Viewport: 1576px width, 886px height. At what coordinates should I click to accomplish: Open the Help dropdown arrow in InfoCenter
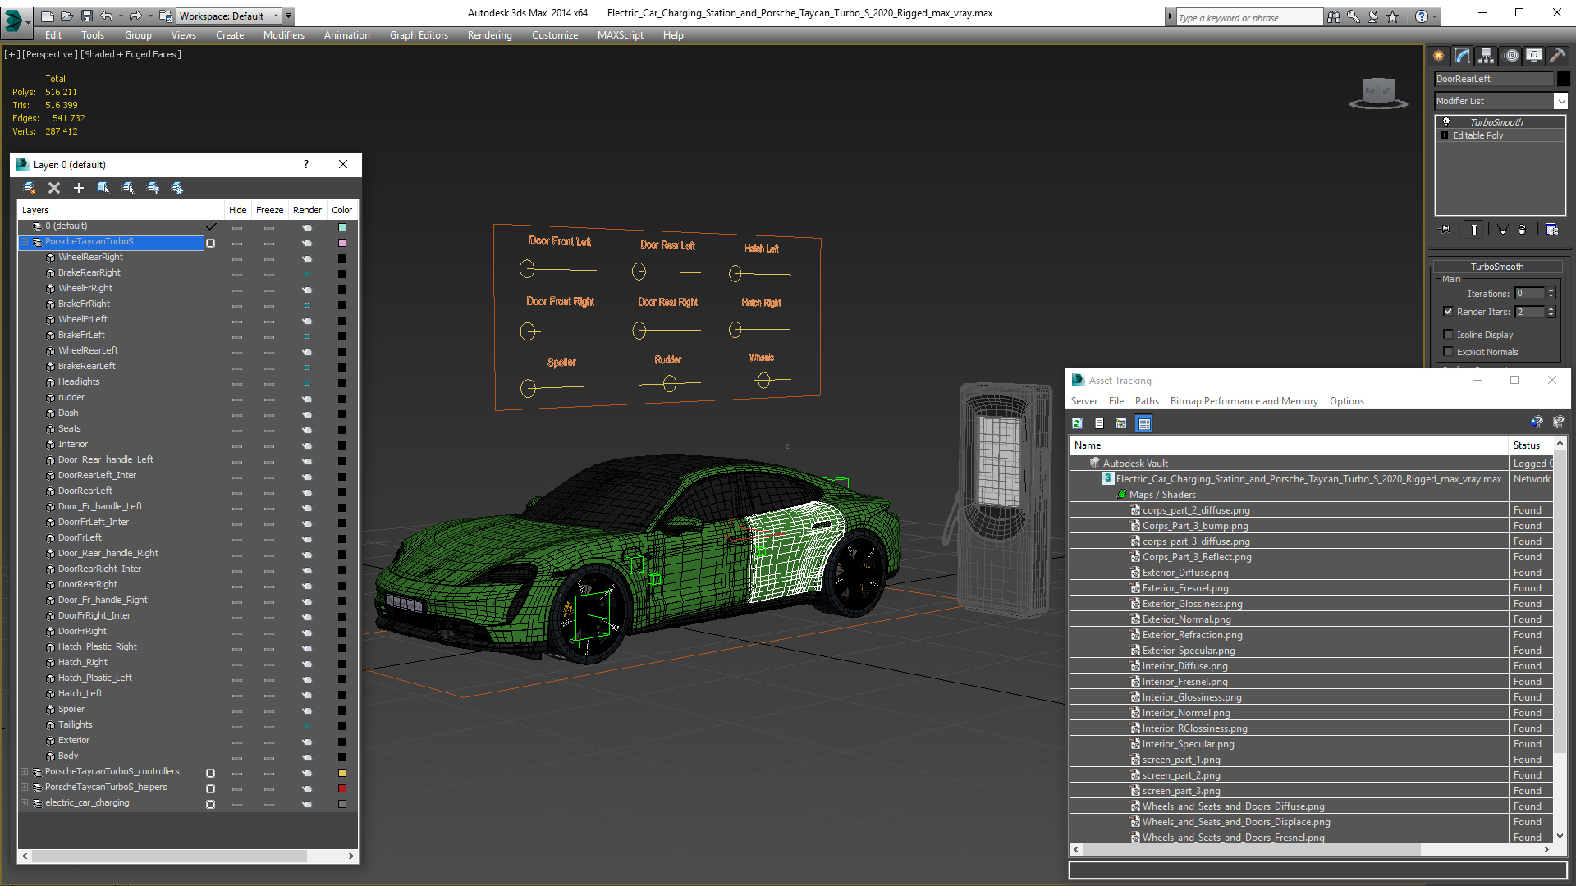click(1435, 16)
